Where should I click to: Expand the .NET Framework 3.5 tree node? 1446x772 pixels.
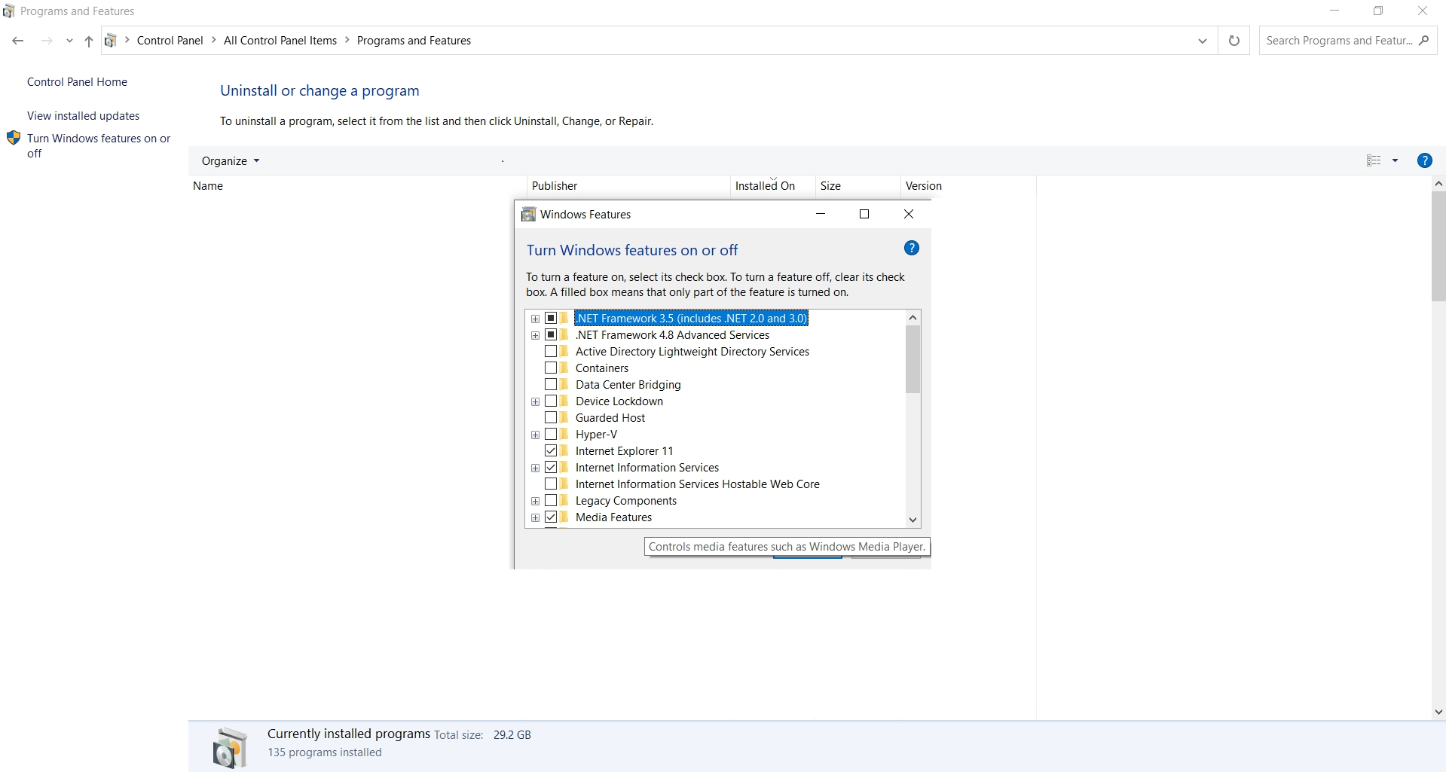tap(535, 319)
